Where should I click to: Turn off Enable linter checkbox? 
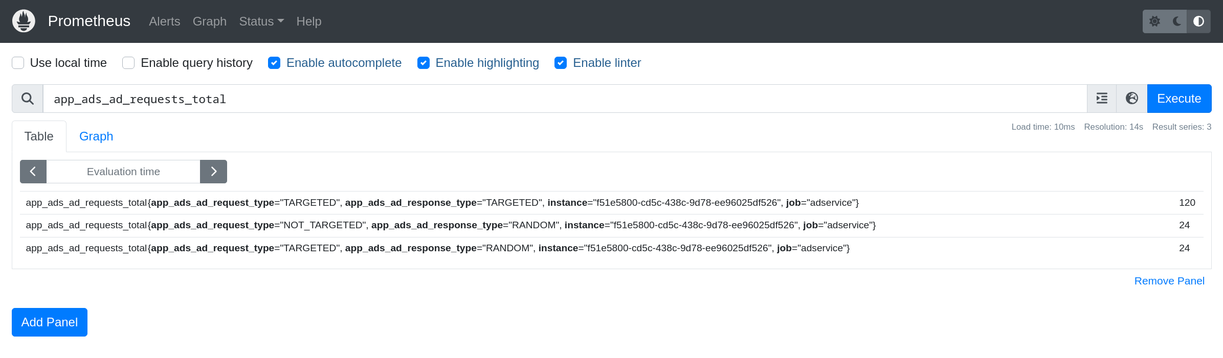coord(561,63)
